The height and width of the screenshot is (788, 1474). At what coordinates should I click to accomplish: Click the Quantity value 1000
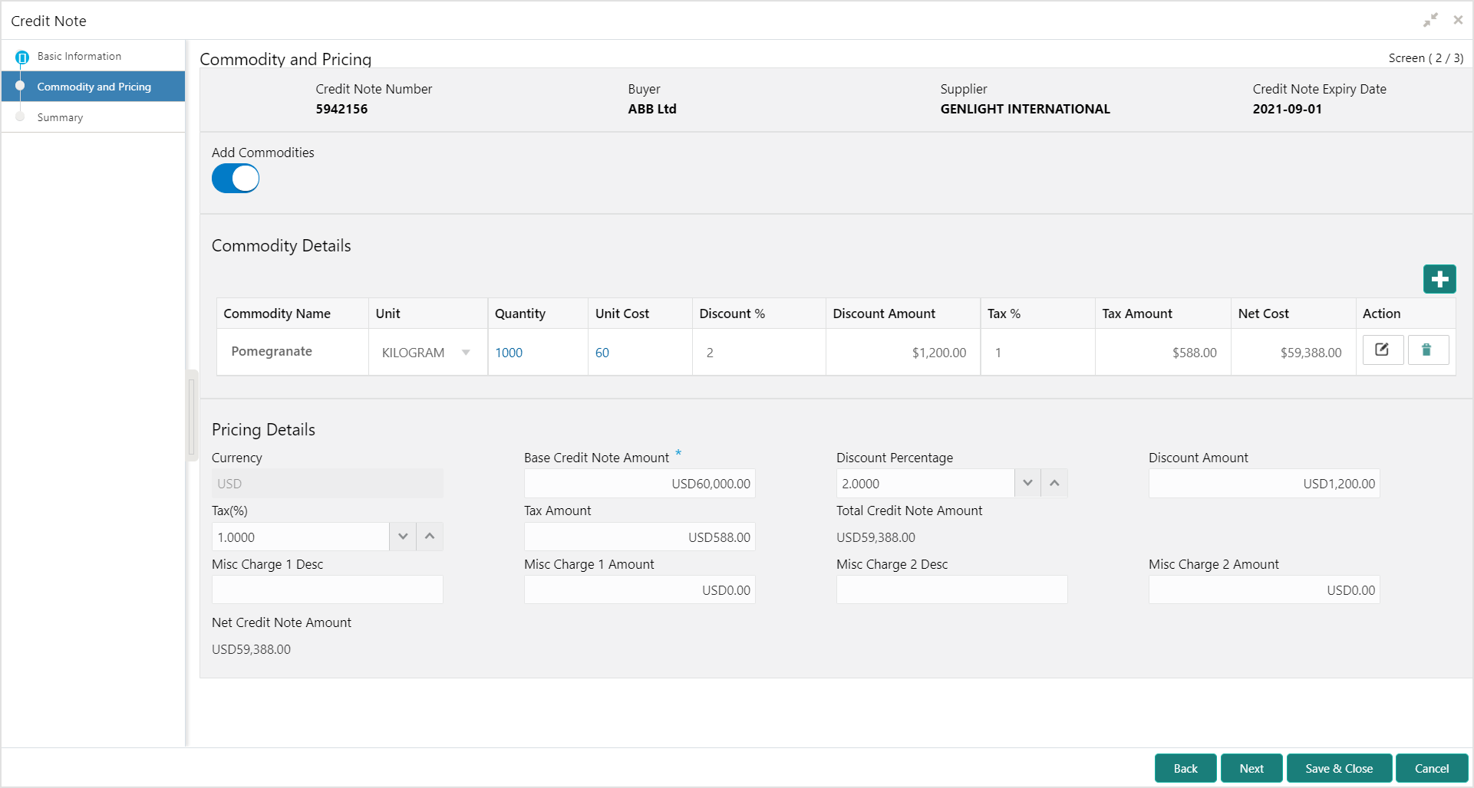pos(509,353)
